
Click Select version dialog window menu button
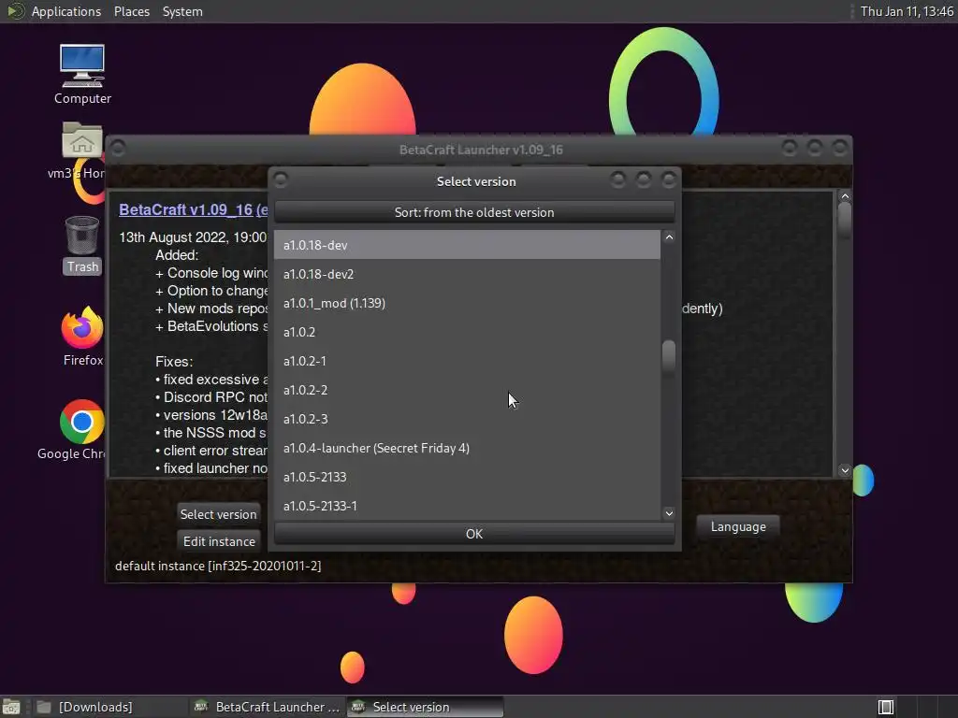281,179
